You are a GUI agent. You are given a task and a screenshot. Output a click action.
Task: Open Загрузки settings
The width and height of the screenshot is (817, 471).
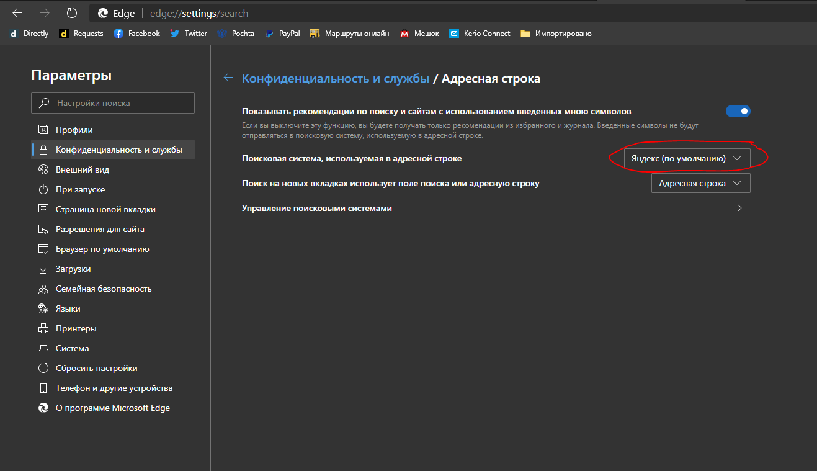pyautogui.click(x=112, y=269)
